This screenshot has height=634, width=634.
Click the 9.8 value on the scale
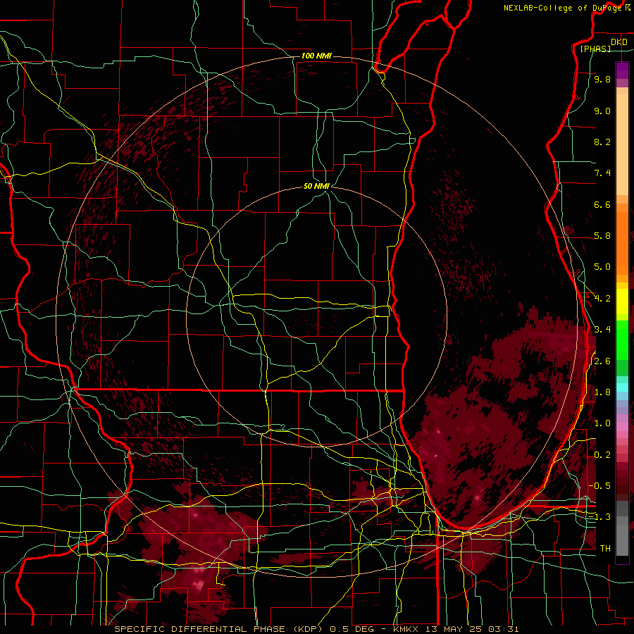pos(602,79)
